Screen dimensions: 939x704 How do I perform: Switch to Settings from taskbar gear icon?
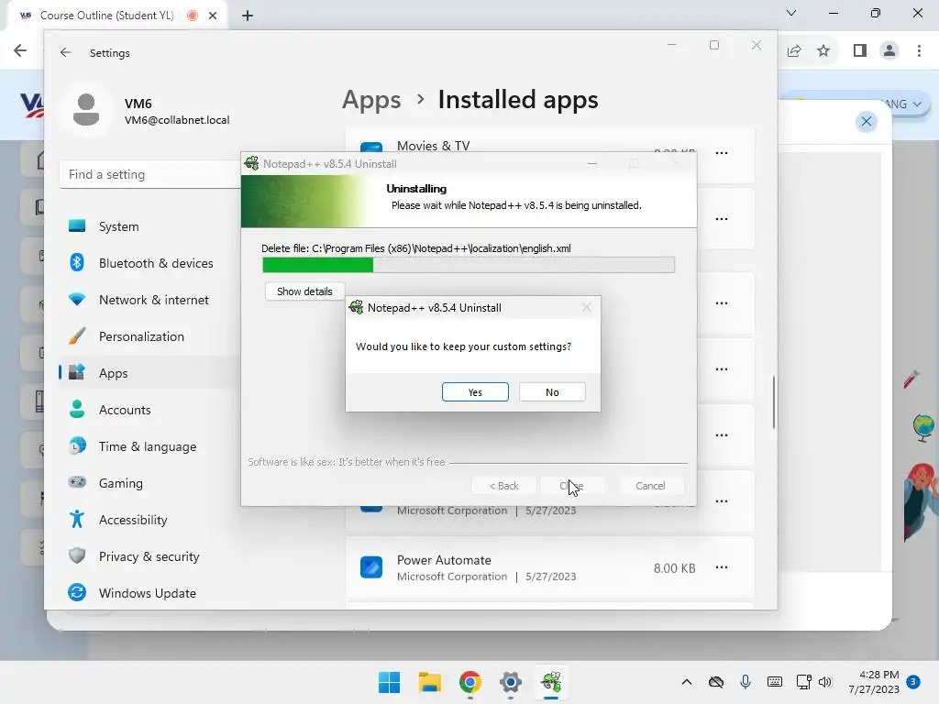[510, 682]
